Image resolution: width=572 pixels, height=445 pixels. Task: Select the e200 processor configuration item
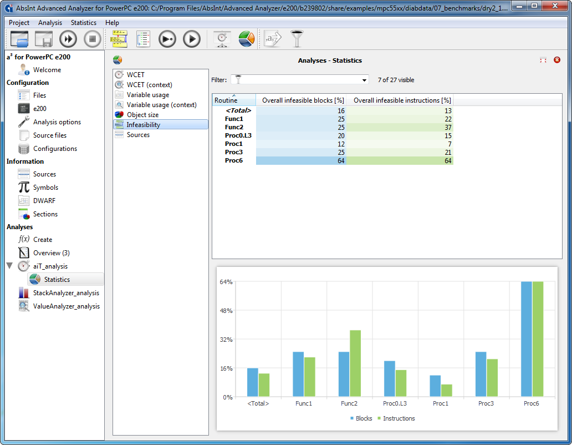click(x=40, y=108)
